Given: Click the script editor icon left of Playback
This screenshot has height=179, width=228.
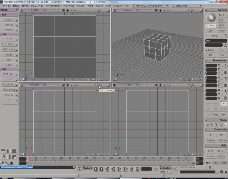Looking at the screenshot, I should pos(79,168).
